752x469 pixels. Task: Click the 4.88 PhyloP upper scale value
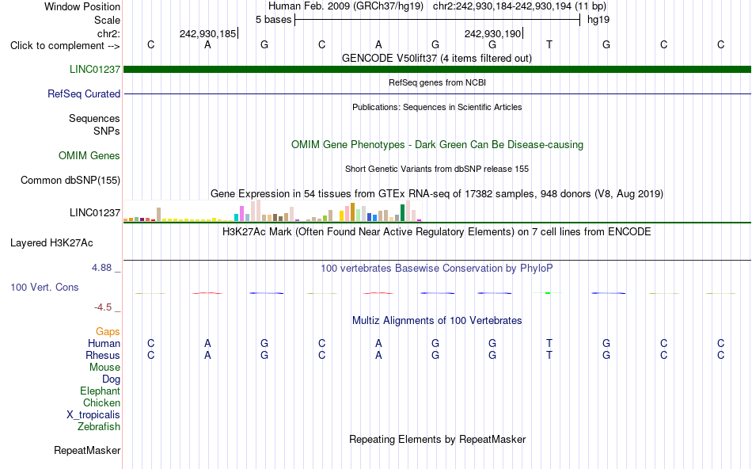pos(101,268)
